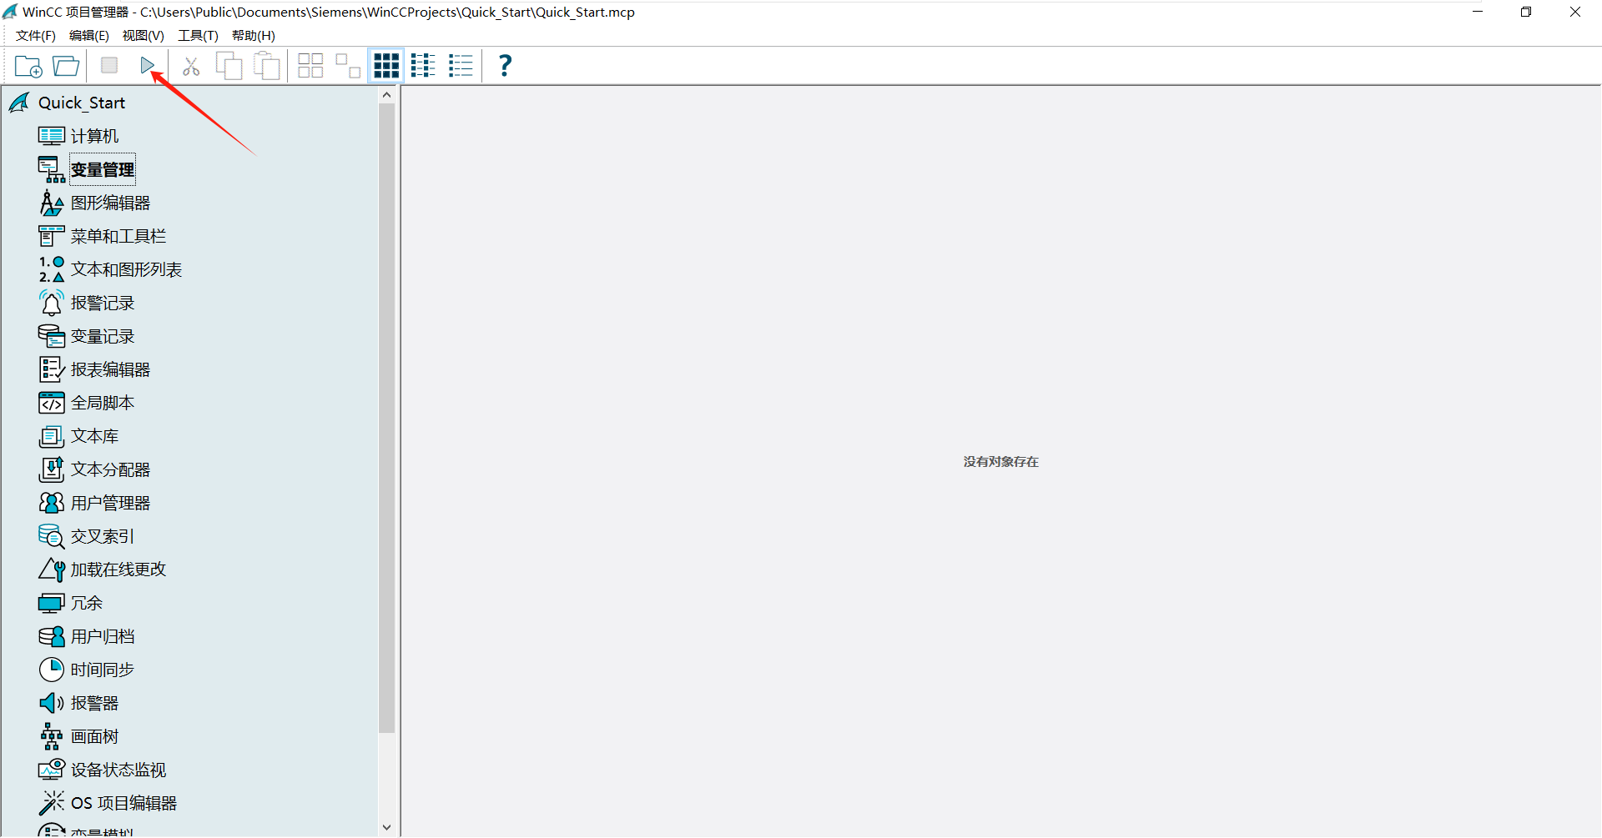Select 文本和图形列表 tree item

127,269
